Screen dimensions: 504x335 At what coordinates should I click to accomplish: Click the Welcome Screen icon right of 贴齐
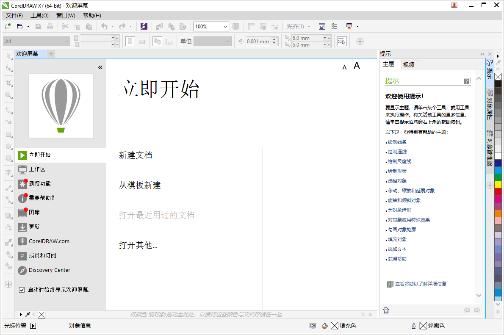(322, 26)
